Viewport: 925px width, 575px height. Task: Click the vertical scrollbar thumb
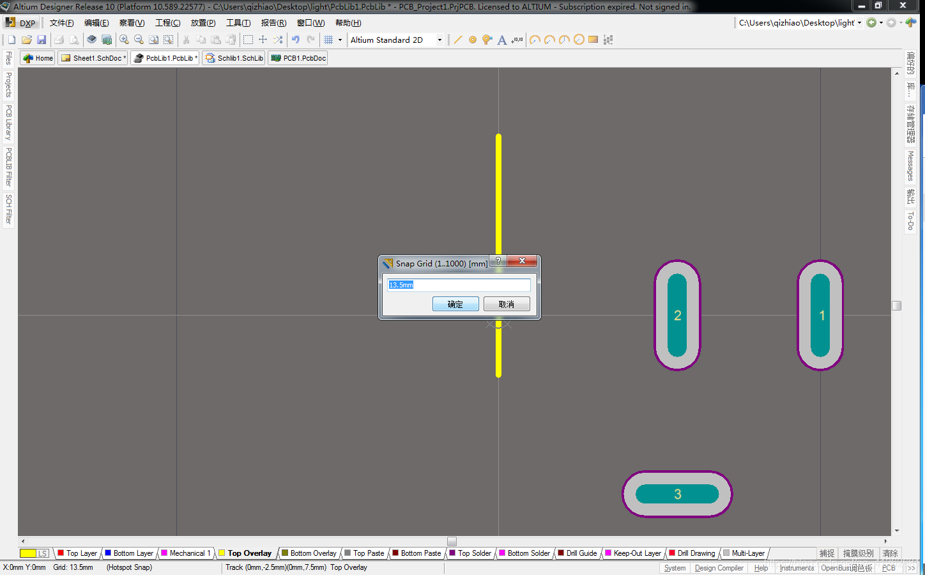click(x=897, y=305)
